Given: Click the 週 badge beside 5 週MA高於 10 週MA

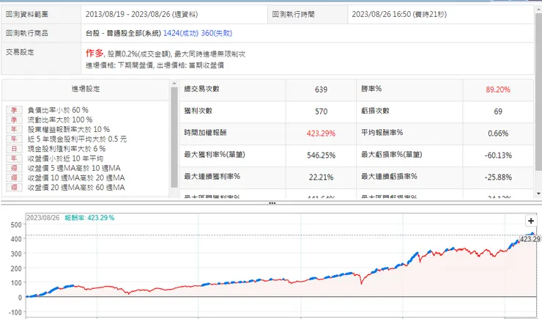Looking at the screenshot, I should pos(14,168).
